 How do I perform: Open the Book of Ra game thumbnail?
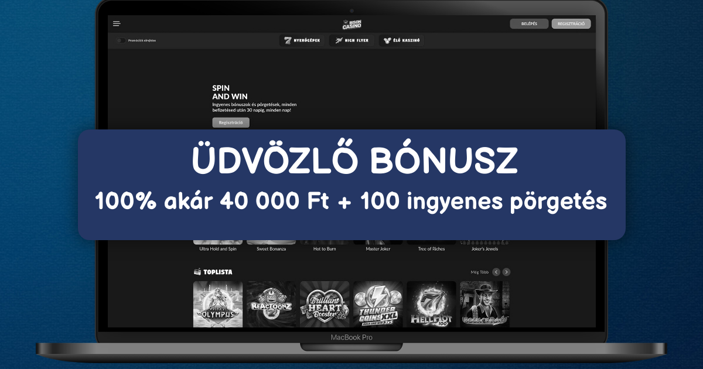pyautogui.click(x=484, y=304)
